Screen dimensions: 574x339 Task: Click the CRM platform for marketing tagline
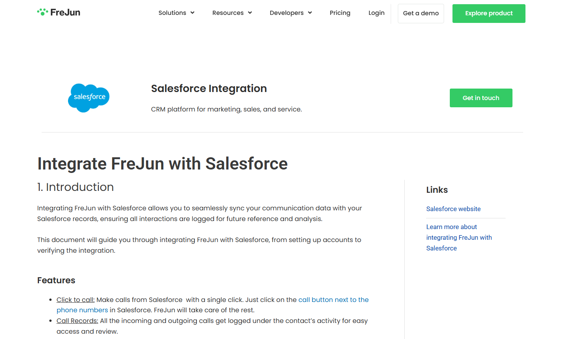tap(226, 109)
